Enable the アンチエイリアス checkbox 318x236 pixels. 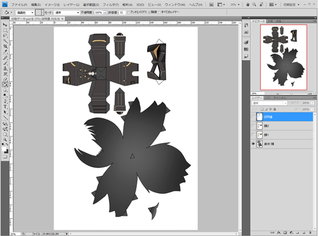(129, 12)
